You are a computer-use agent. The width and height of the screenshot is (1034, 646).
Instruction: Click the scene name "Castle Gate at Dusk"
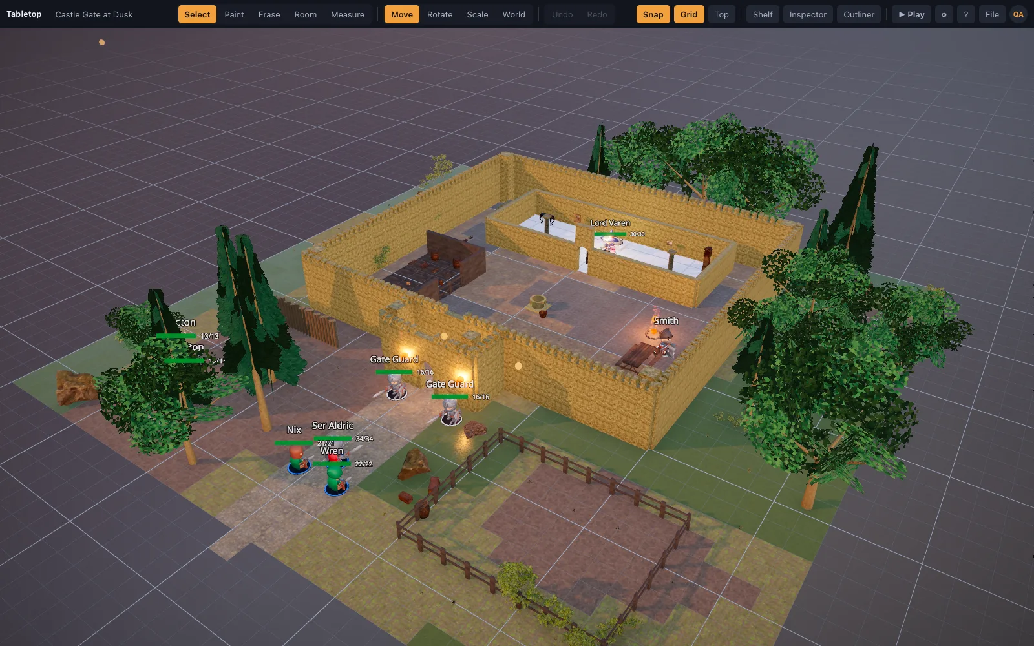pos(94,14)
